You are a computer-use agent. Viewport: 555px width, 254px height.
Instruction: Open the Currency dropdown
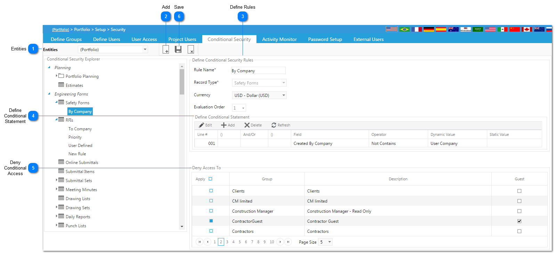(284, 95)
